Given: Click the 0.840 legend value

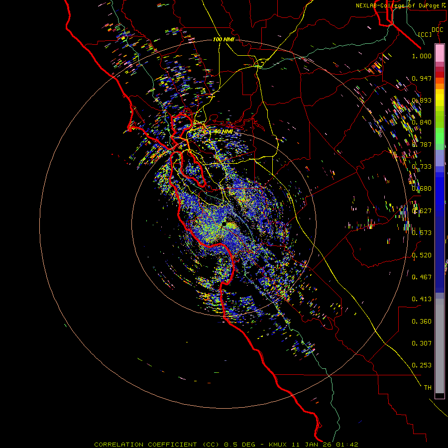Looking at the screenshot, I should click(422, 122).
